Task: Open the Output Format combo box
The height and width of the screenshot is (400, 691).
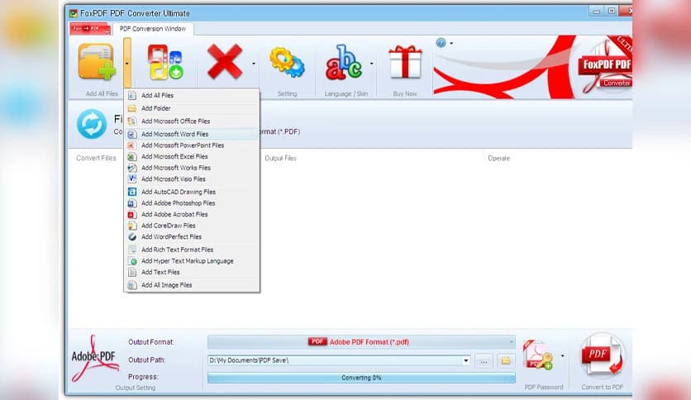Action: pos(361,342)
